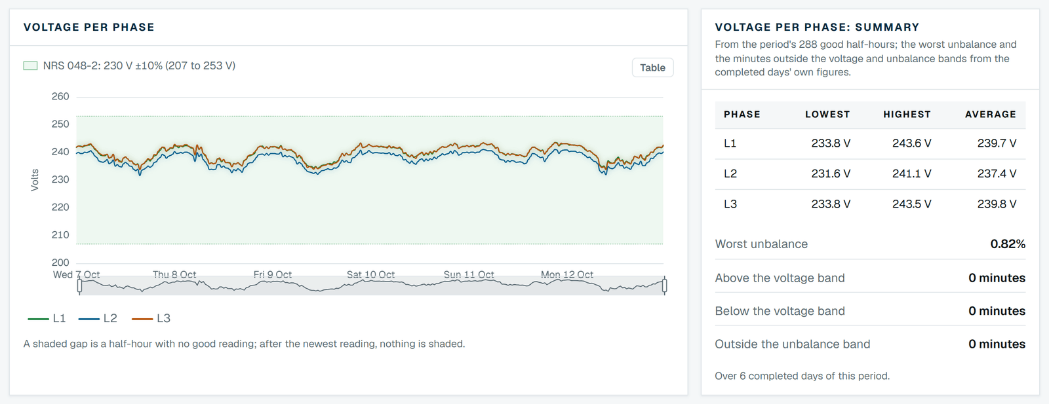Toggle the L2 series in the legend

(x=98, y=318)
